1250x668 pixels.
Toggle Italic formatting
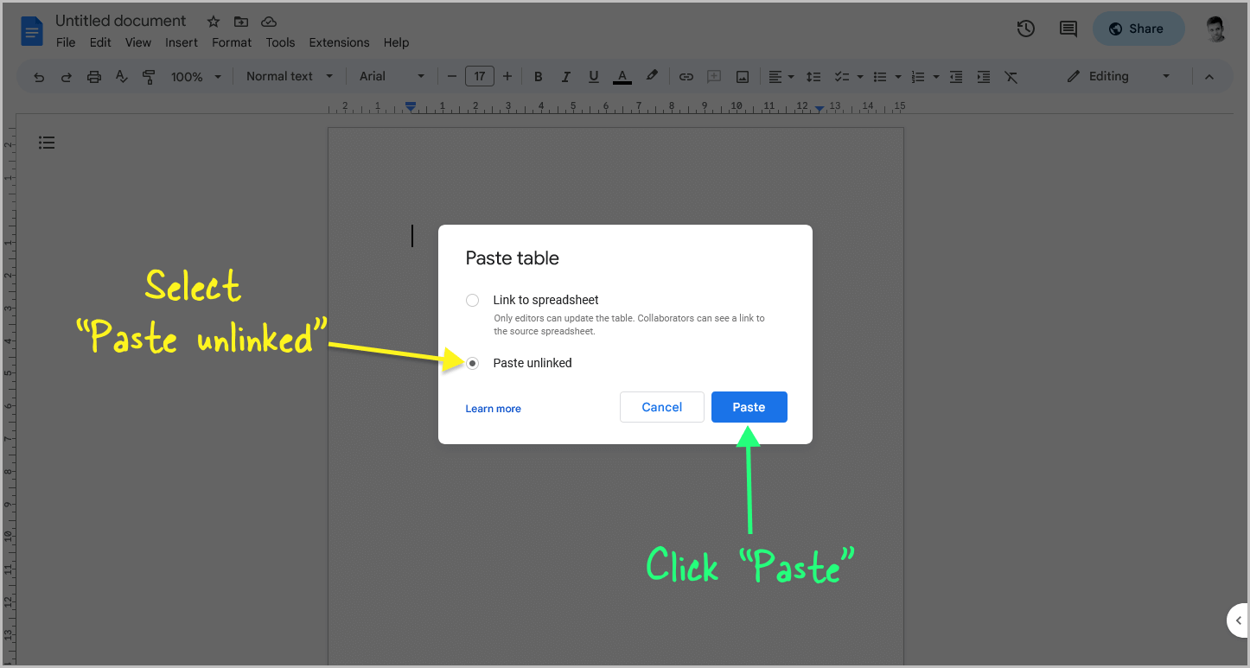tap(565, 77)
